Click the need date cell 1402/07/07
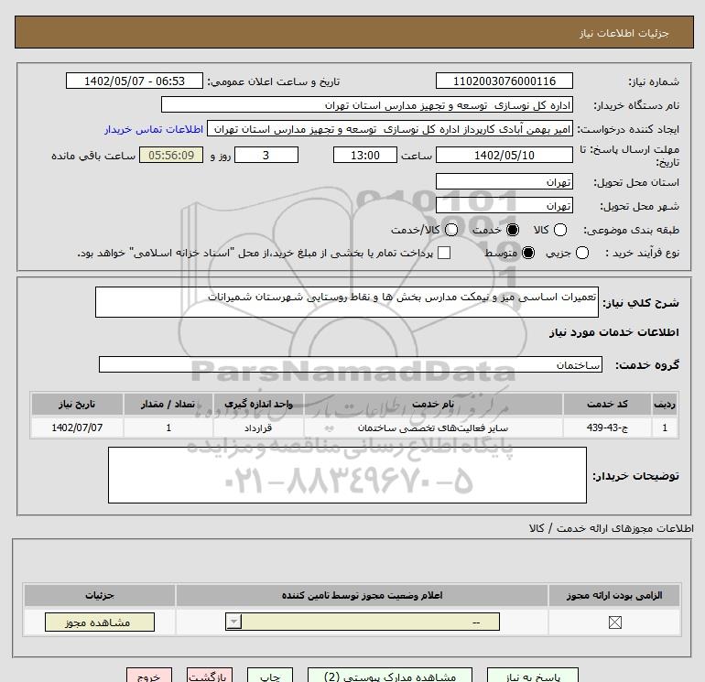The width and height of the screenshot is (705, 682). tap(77, 428)
